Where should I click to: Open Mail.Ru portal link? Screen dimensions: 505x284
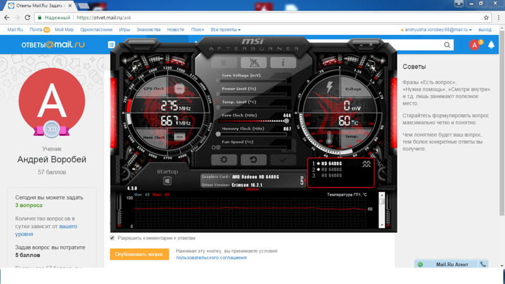click(x=15, y=30)
